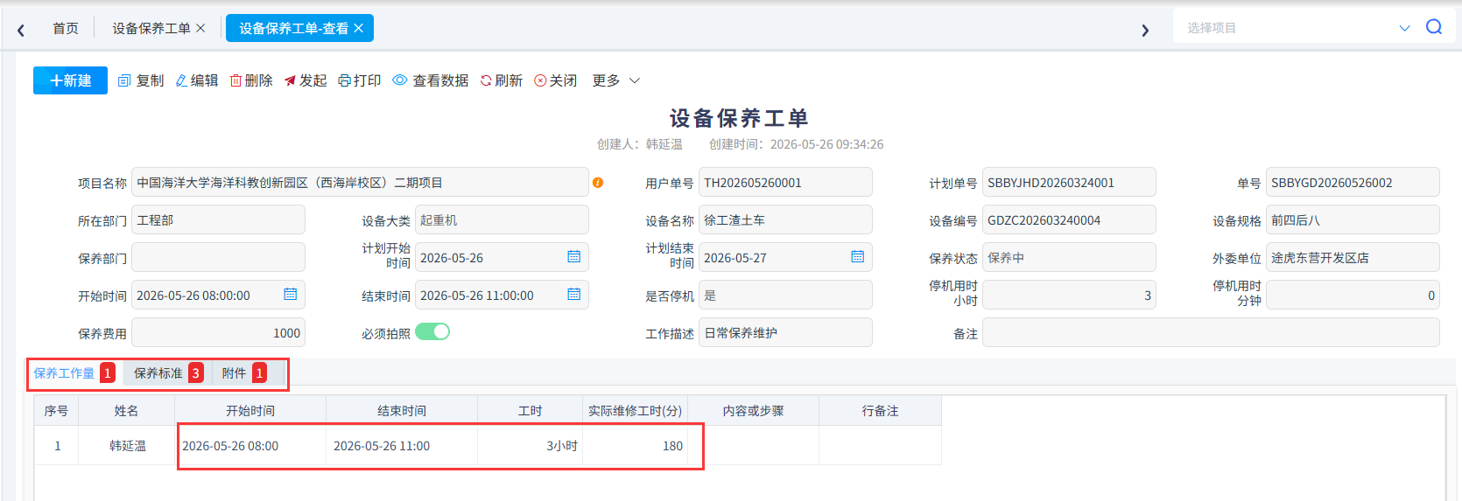This screenshot has height=501, width=1462.
Task: Click the table cell 韩延温
Action: click(127, 446)
